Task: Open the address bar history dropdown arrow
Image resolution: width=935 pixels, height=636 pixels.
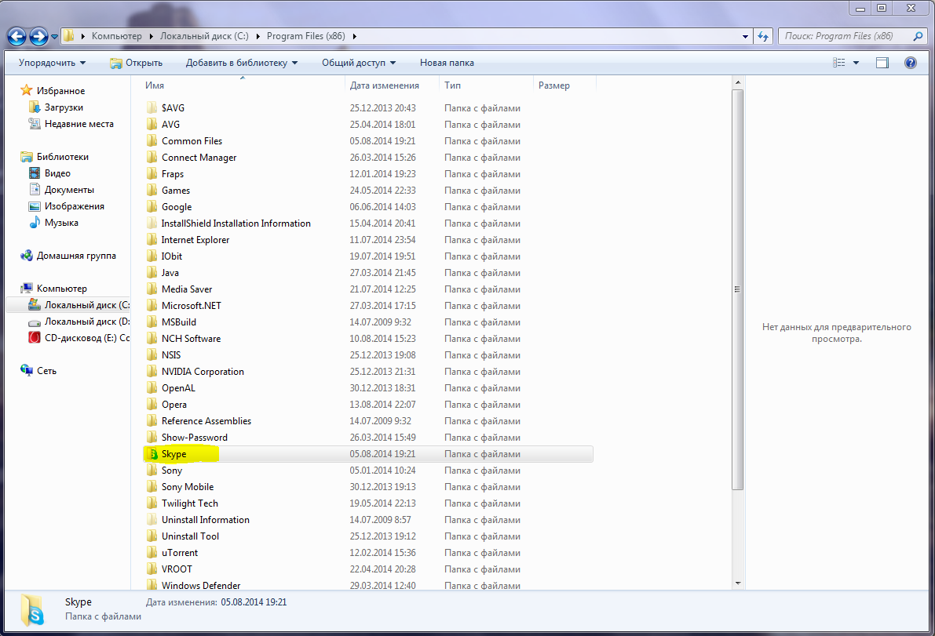Action: [745, 36]
